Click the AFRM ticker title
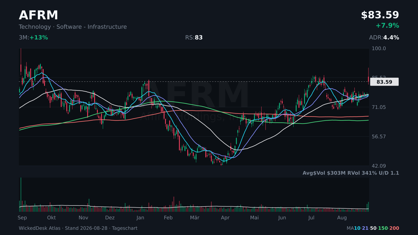The height and width of the screenshot is (235, 418). [x=38, y=15]
